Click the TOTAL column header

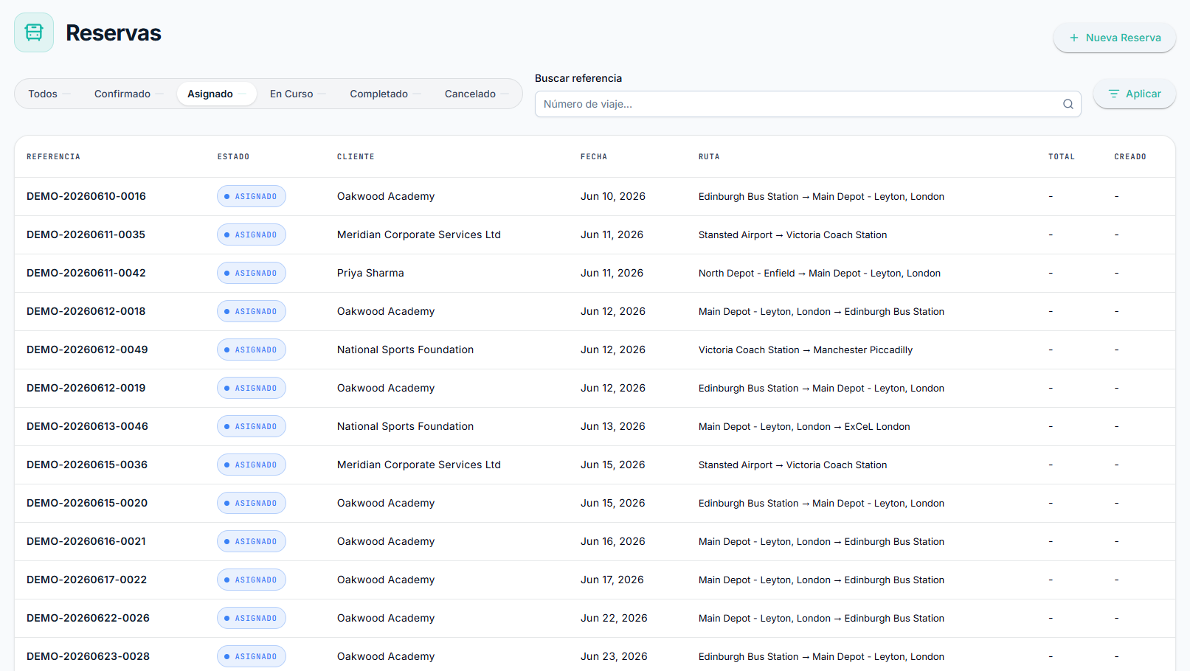pyautogui.click(x=1062, y=156)
